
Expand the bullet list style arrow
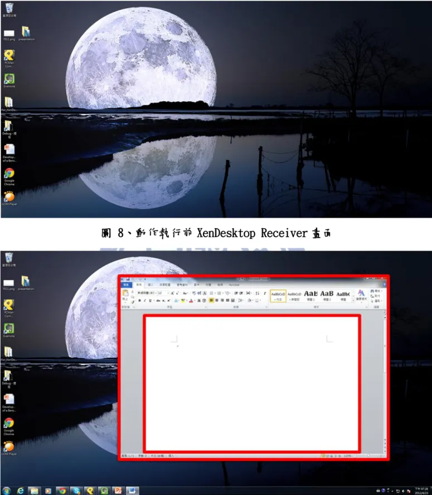215,293
